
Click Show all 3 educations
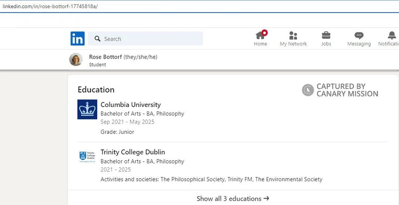click(233, 199)
